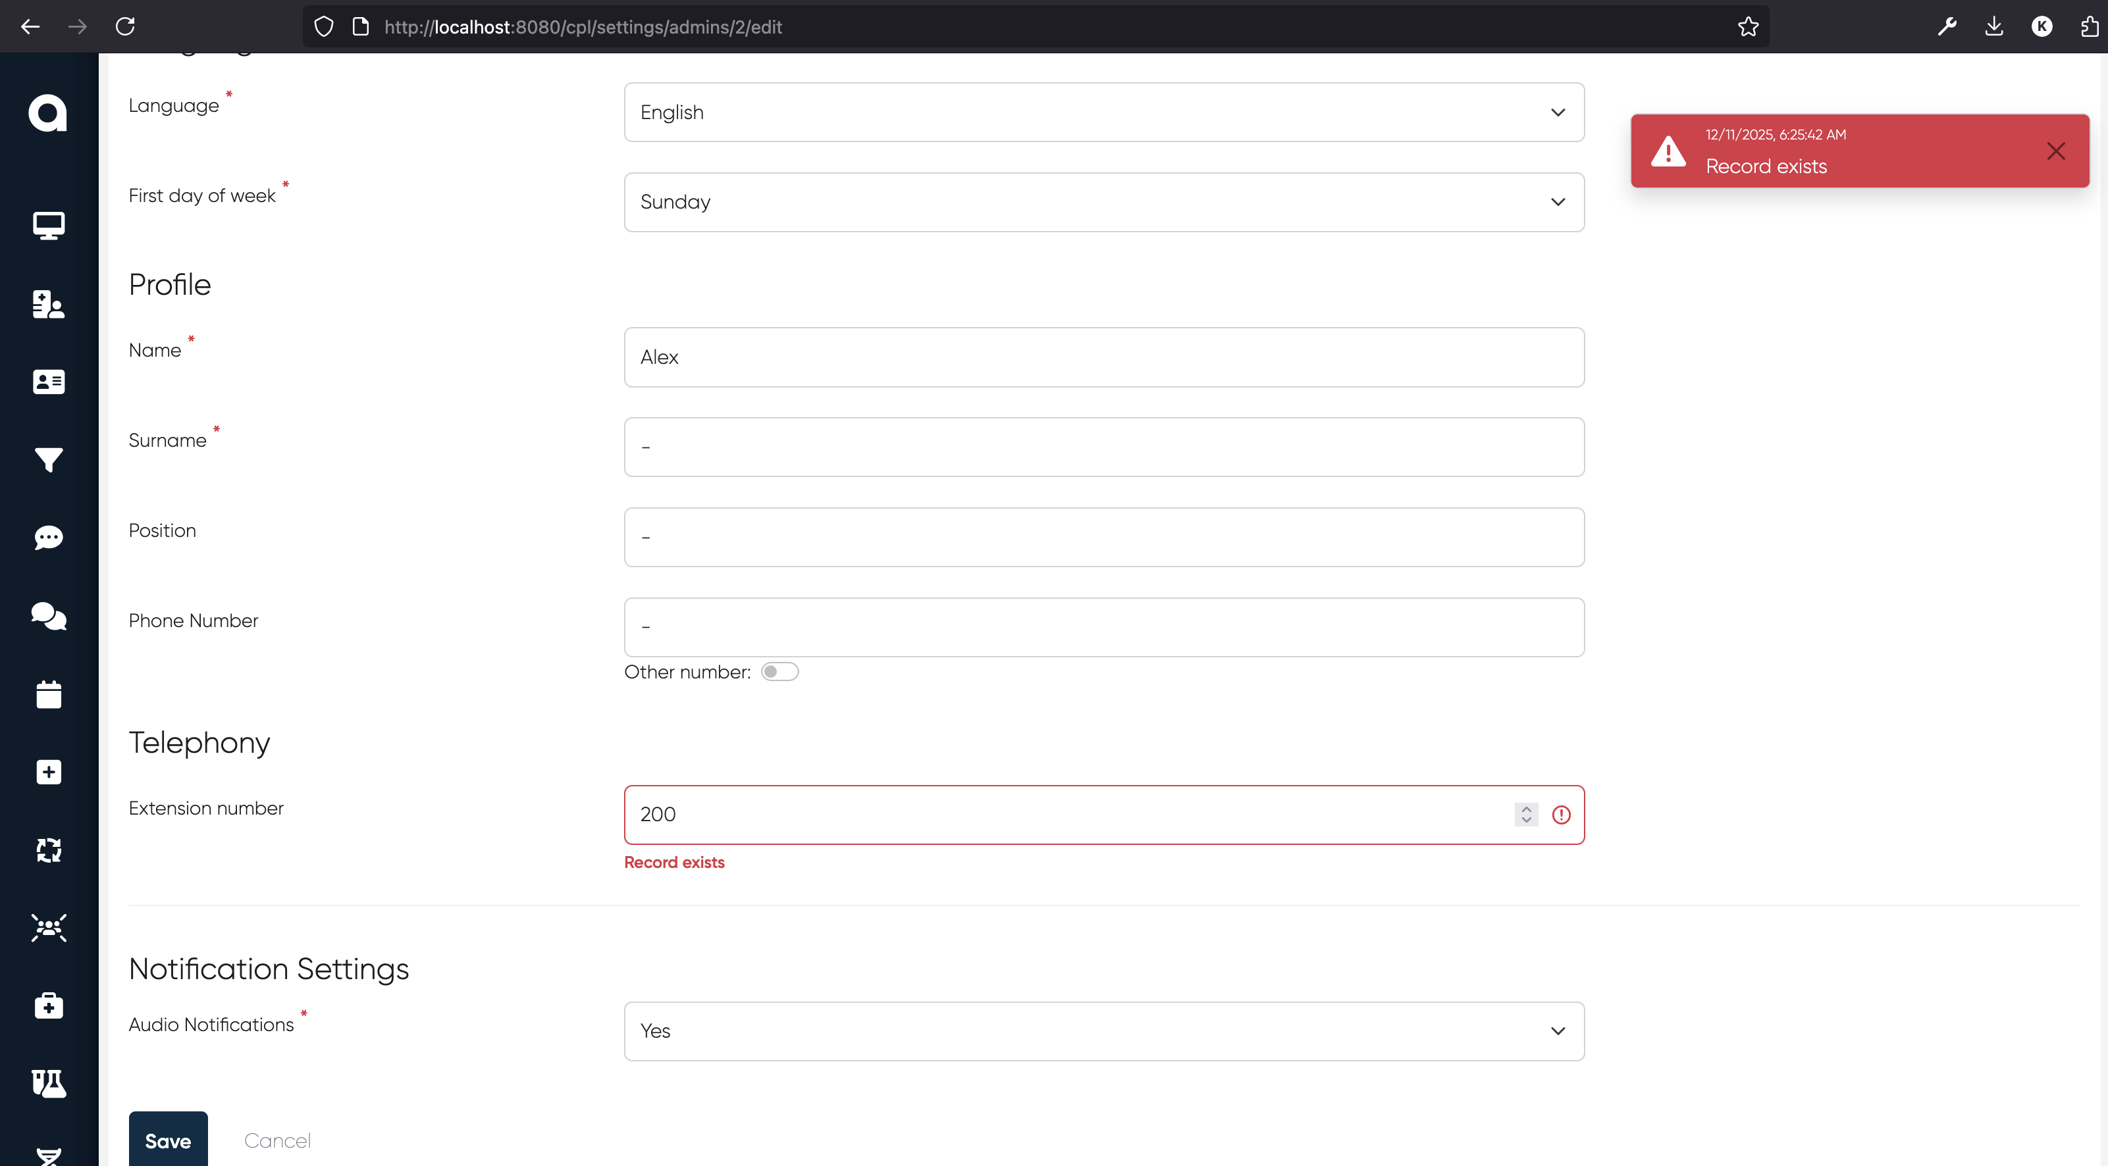
Task: Click the Cancel link
Action: tap(277, 1140)
